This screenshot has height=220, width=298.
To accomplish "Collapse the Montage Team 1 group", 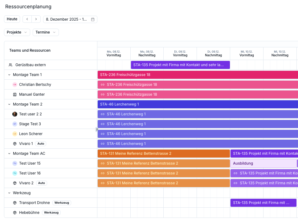I will [x=9, y=75].
